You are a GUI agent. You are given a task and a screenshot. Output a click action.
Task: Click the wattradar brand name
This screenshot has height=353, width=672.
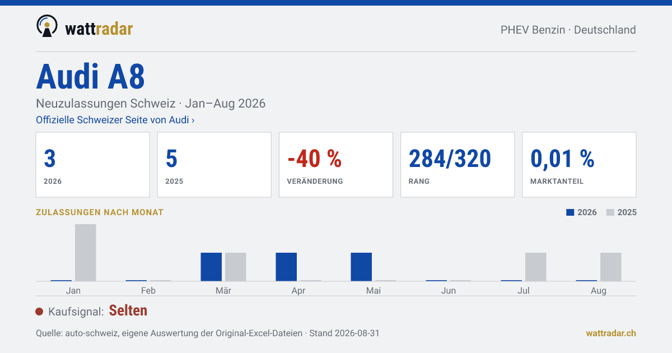coord(99,28)
